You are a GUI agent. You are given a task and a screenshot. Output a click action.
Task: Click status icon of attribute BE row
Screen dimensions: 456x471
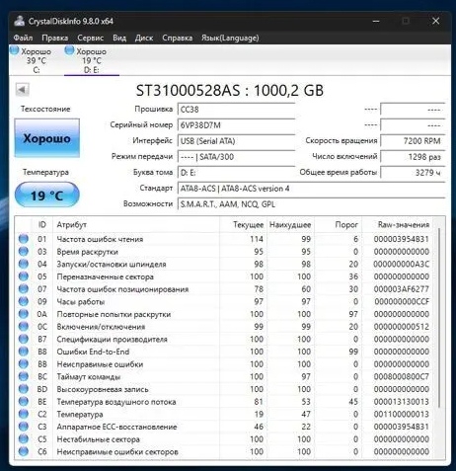(x=24, y=401)
